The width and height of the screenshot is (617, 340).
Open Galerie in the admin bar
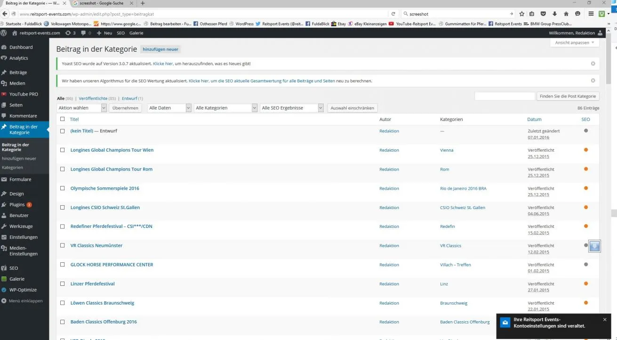pos(136,33)
